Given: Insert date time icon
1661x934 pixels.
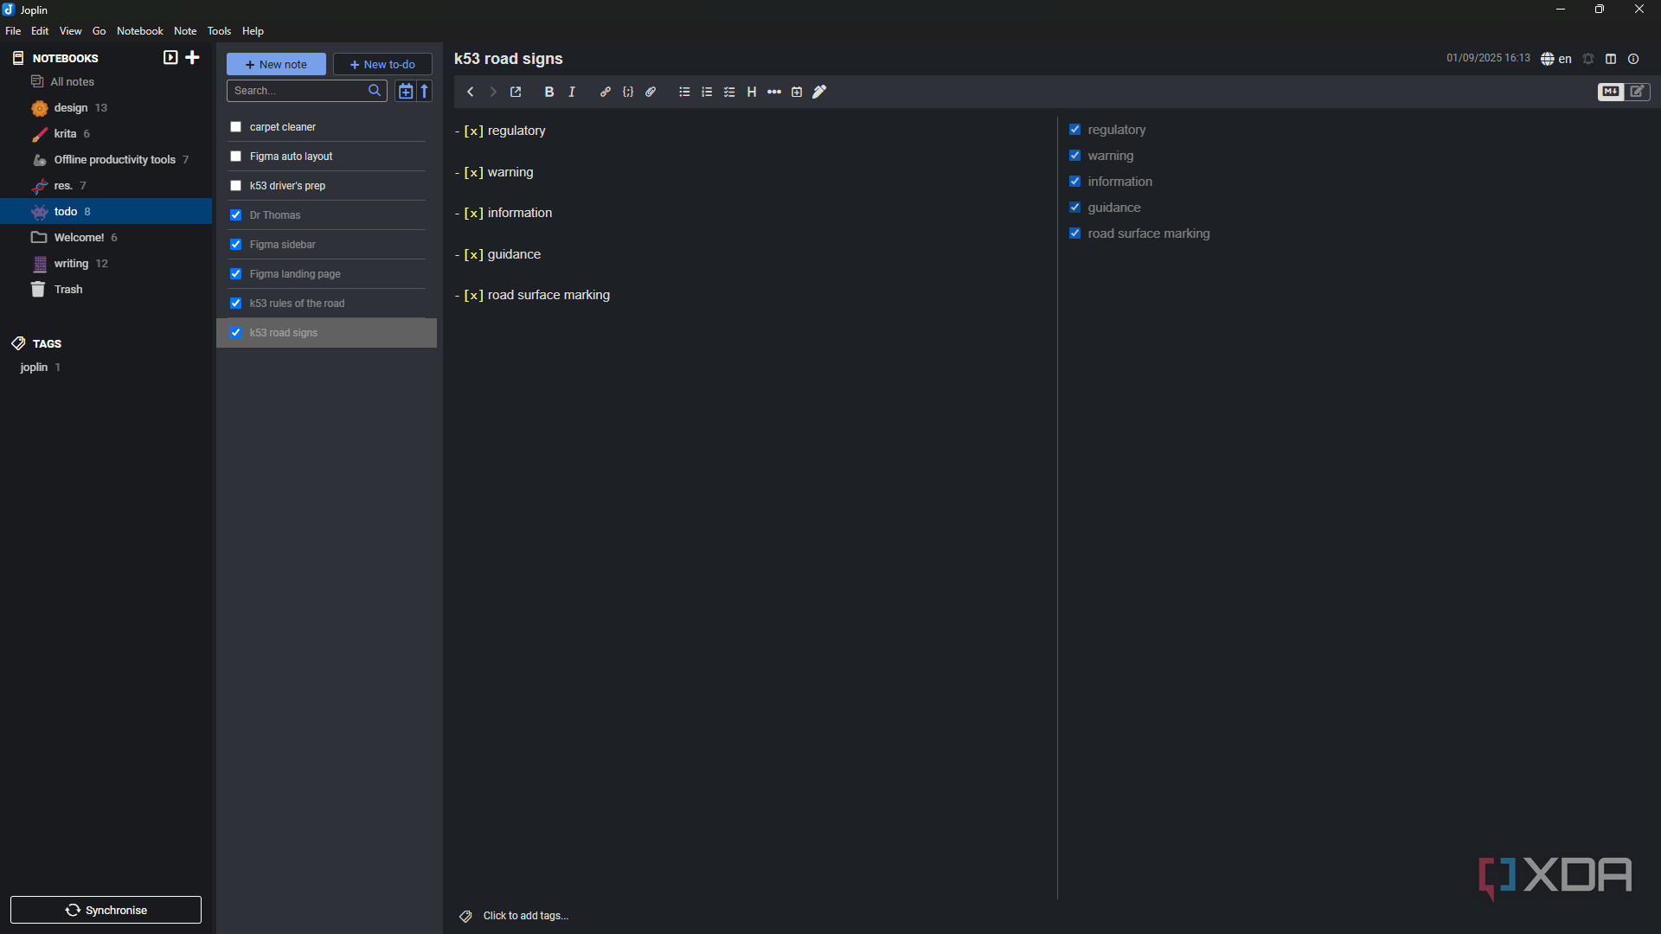Looking at the screenshot, I should [x=797, y=92].
